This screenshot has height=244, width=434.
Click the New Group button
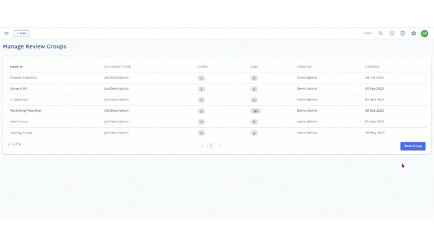point(413,146)
